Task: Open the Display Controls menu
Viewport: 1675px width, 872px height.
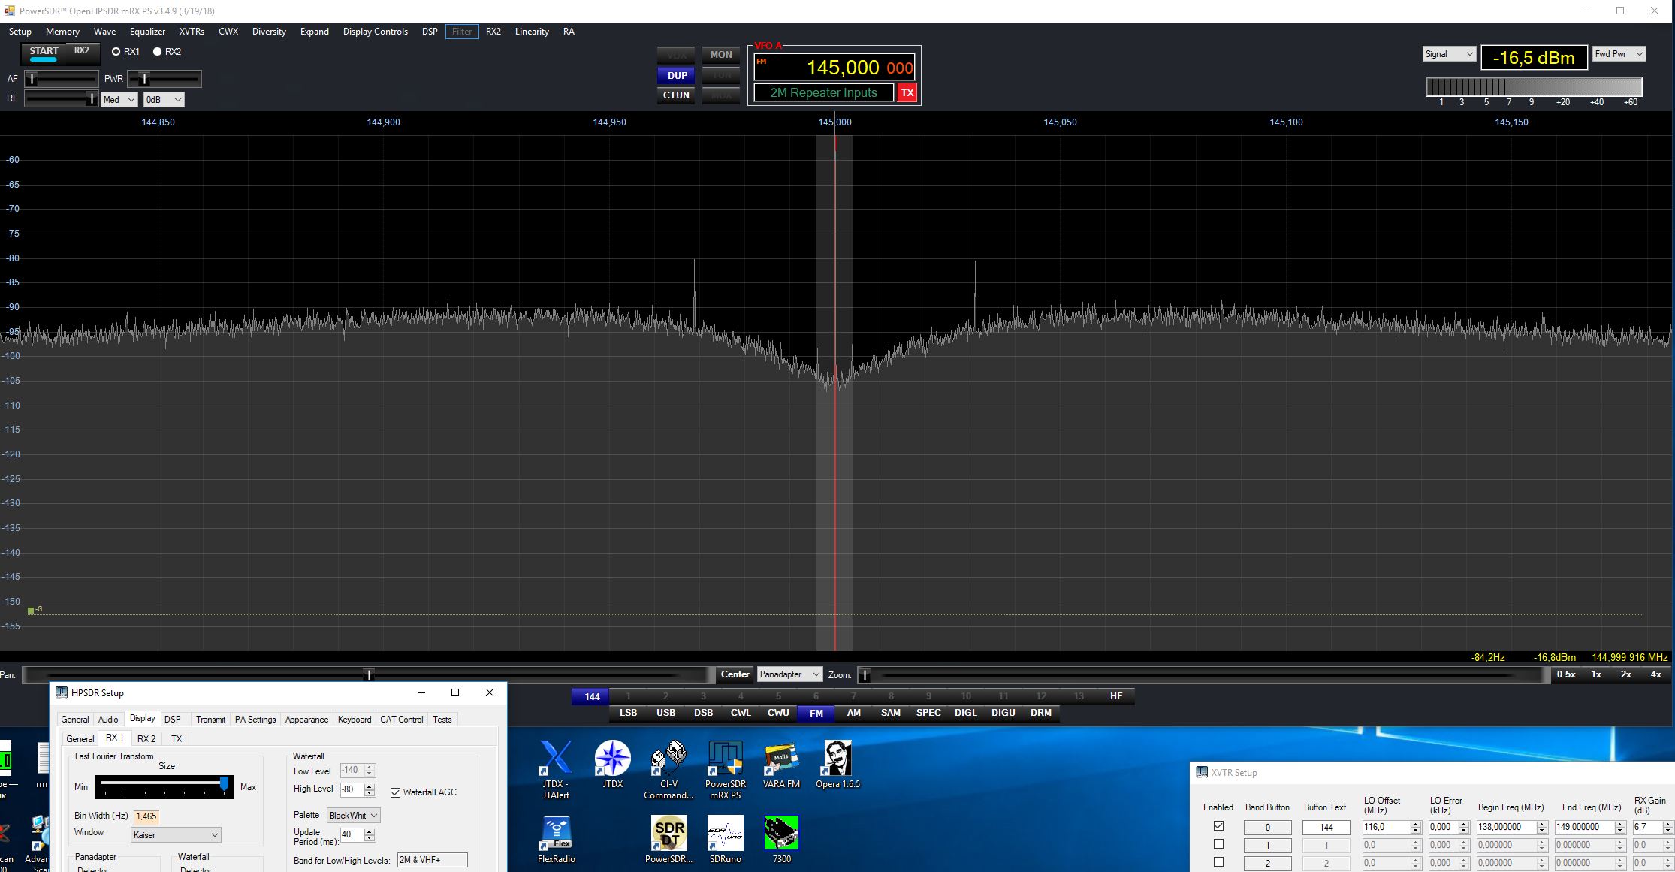Action: [375, 32]
